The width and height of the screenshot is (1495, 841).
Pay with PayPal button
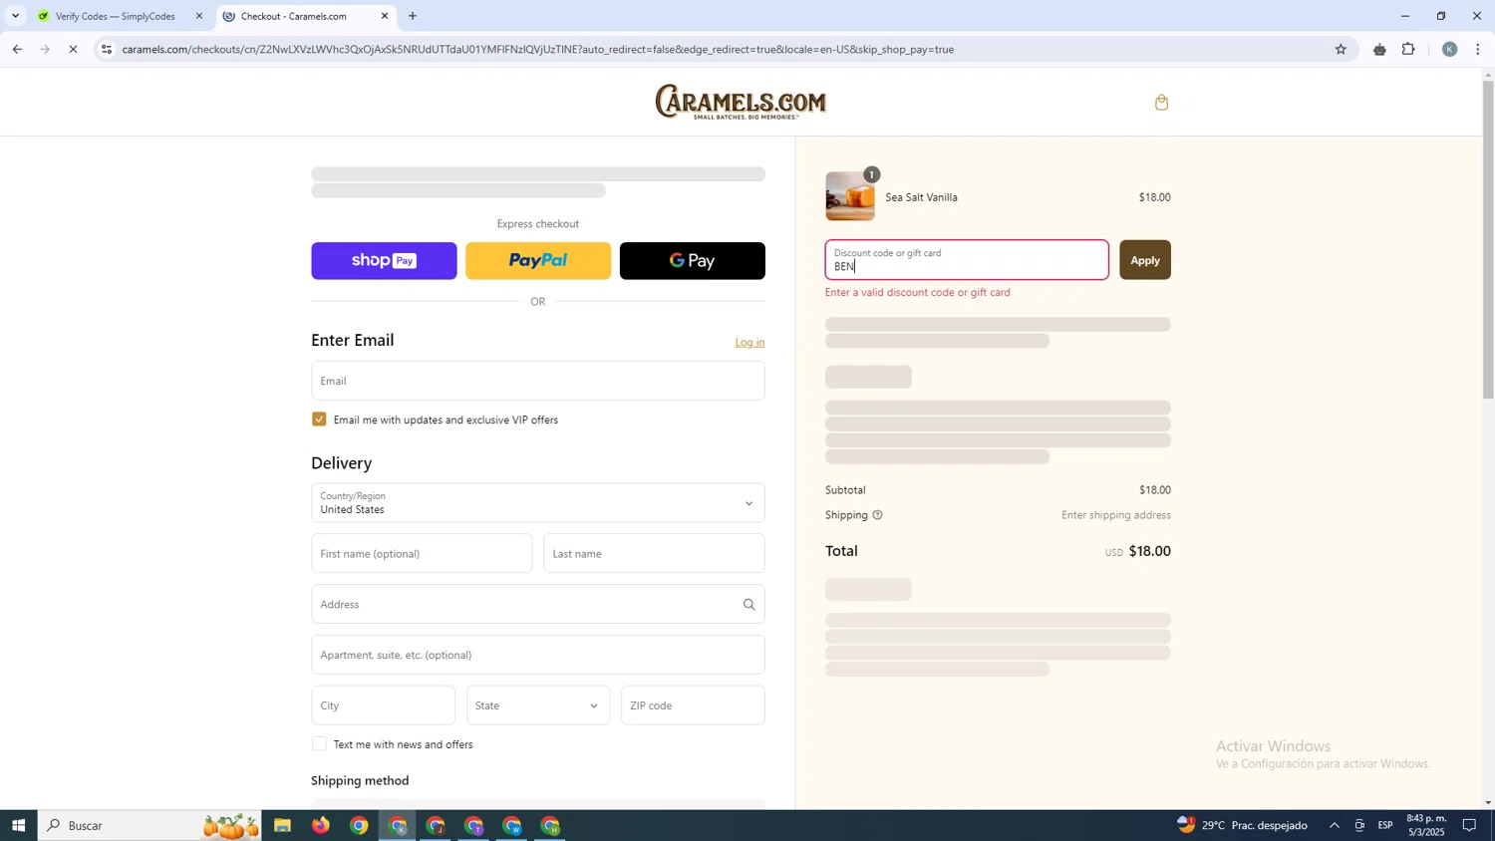pyautogui.click(x=538, y=261)
